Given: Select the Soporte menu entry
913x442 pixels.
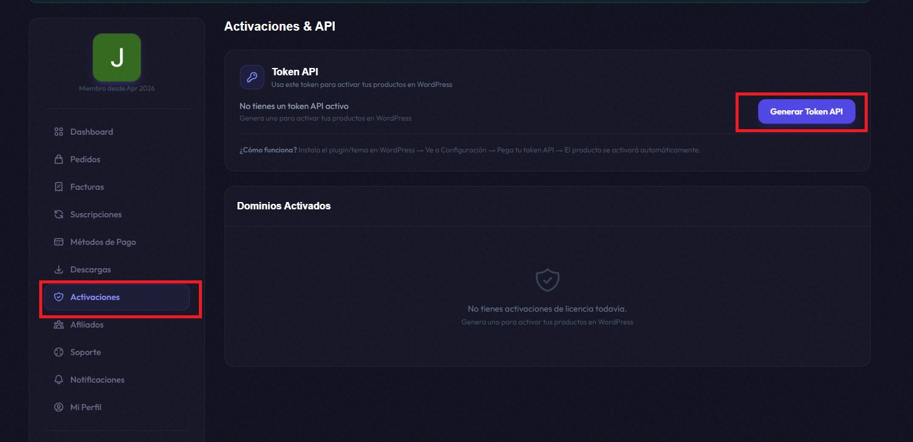Looking at the screenshot, I should (85, 352).
